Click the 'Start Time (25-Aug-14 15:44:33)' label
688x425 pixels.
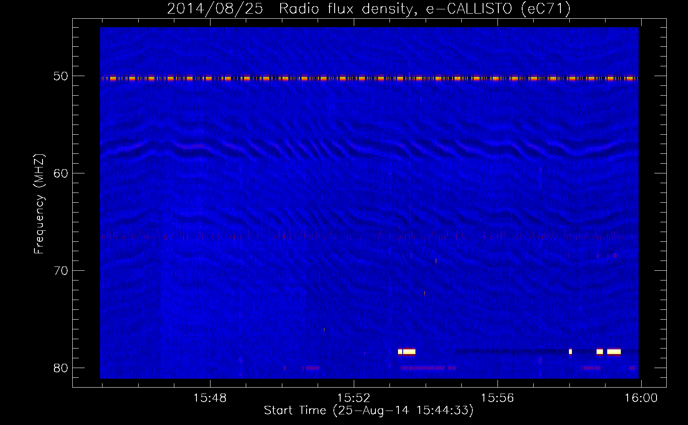tap(369, 411)
